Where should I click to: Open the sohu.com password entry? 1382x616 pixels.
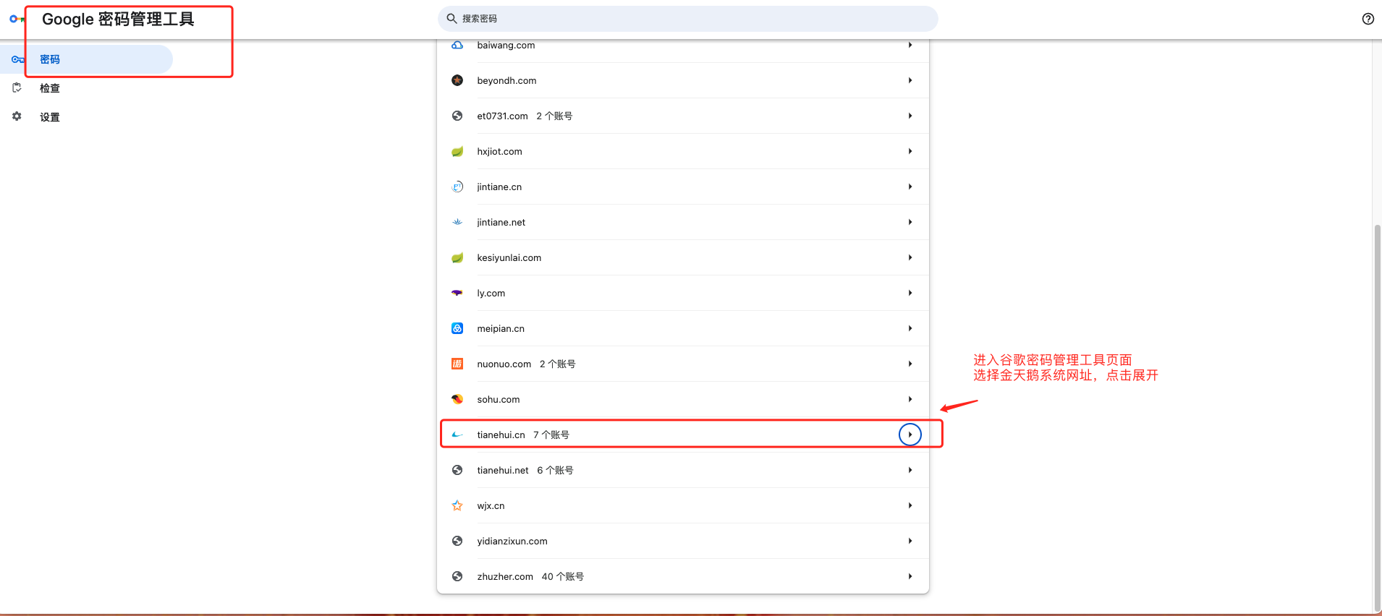tap(683, 399)
